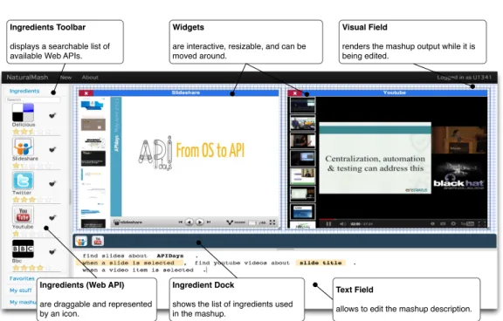Click highlighted 'when a slide is selected' text
Viewport: 503px width, 321px height.
[128, 263]
